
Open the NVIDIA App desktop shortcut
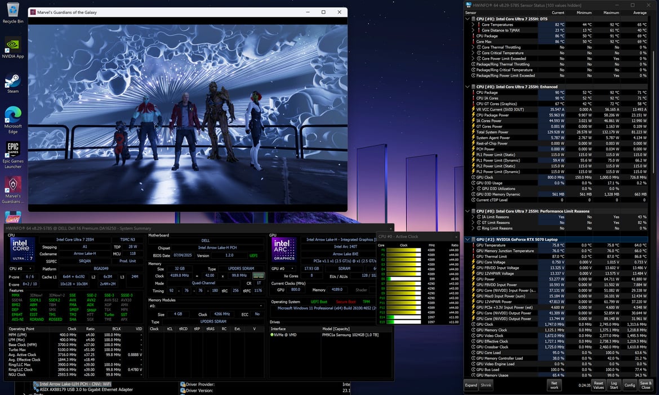tap(13, 48)
